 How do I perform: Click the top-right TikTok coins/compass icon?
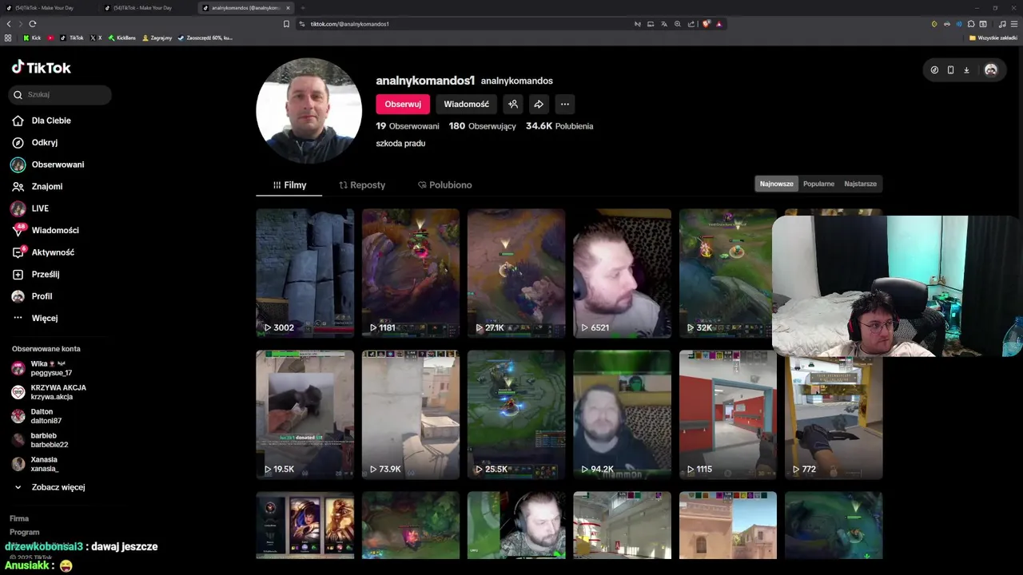coord(934,70)
